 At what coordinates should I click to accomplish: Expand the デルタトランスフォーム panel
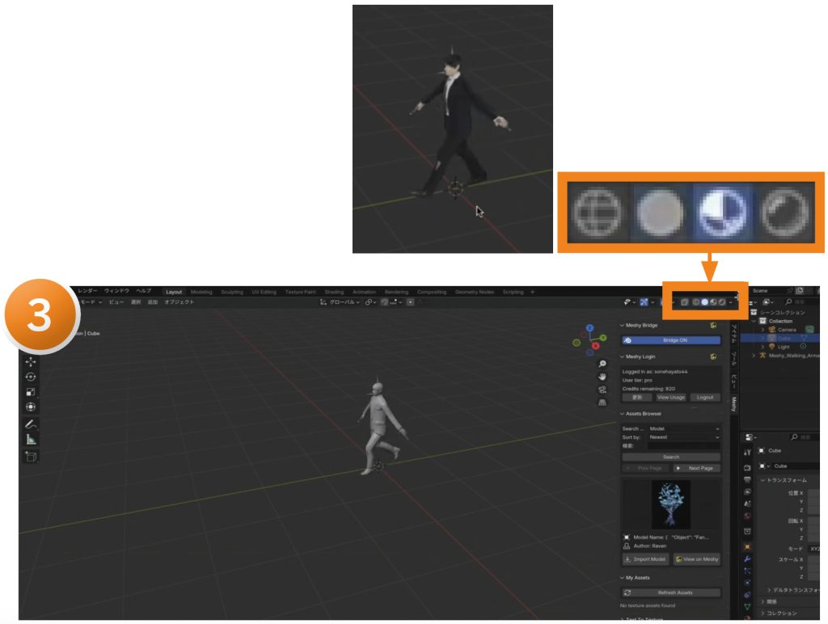click(769, 590)
